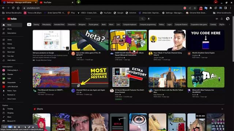Screen dimensions: 234x131
Task: Toggle Chrome side panel icon
Action: click(x=226, y=8)
